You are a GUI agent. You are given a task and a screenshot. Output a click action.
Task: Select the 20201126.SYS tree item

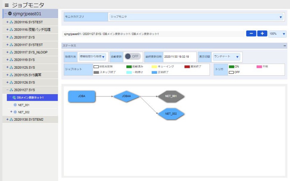click(x=30, y=83)
